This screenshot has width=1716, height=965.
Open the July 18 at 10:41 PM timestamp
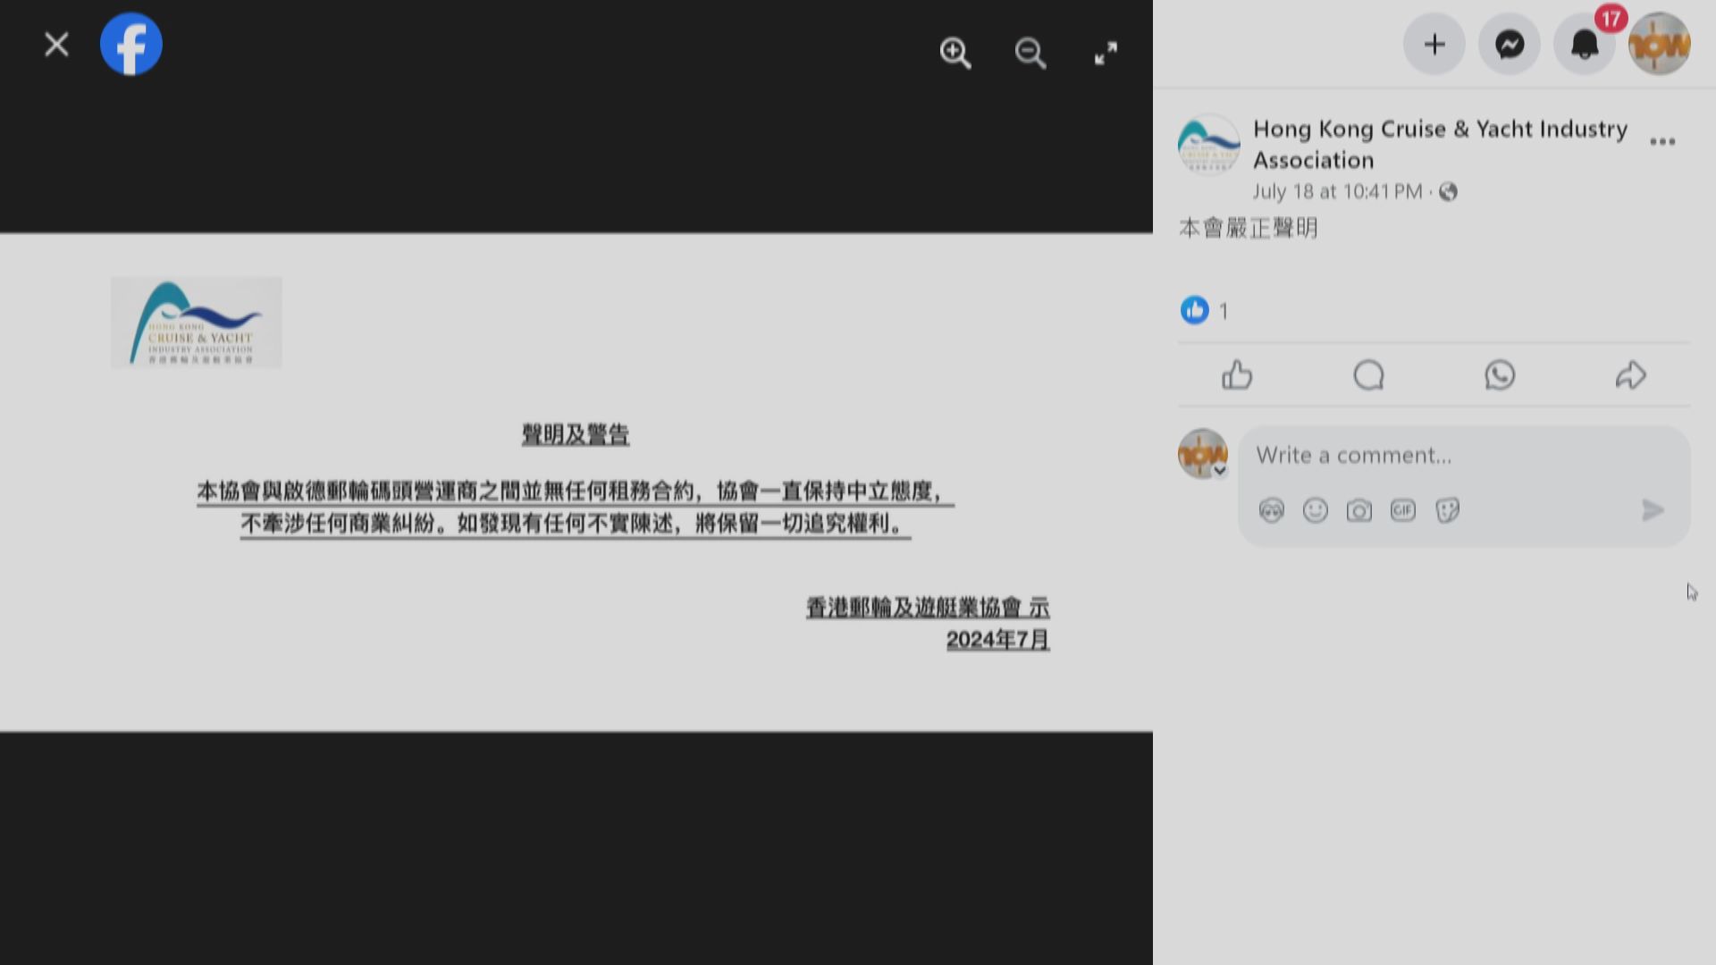point(1337,191)
